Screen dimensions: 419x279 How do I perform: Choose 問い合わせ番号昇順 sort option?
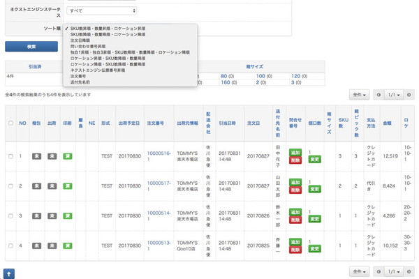[130, 46]
